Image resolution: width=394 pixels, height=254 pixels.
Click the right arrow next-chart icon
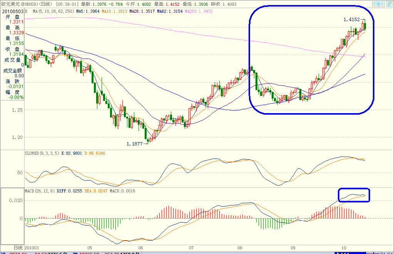[382, 4]
